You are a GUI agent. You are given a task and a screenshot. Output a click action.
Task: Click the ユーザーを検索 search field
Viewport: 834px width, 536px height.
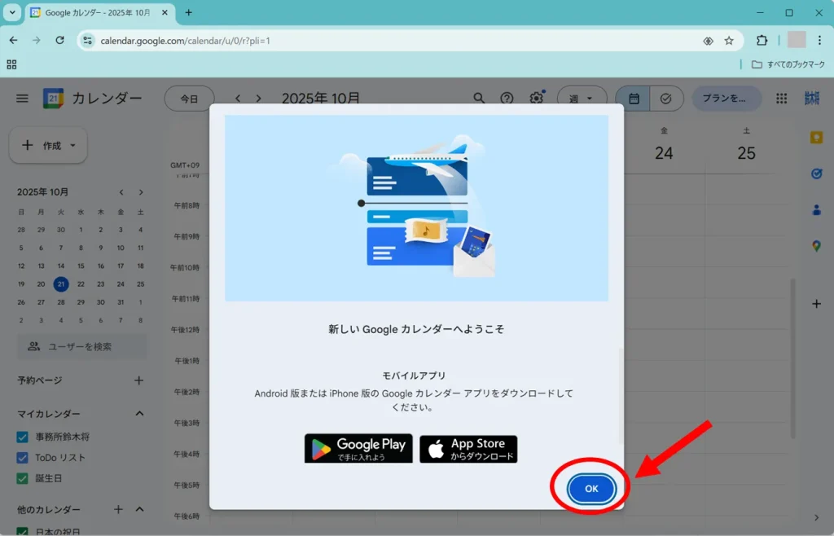pyautogui.click(x=81, y=346)
